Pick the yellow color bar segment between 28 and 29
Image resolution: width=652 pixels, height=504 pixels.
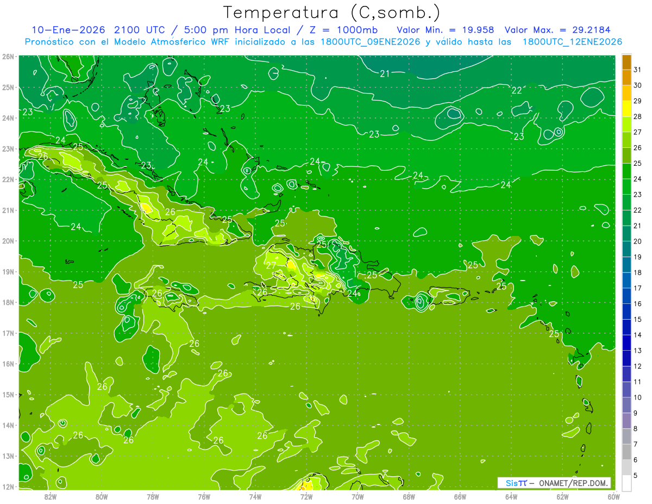click(626, 108)
